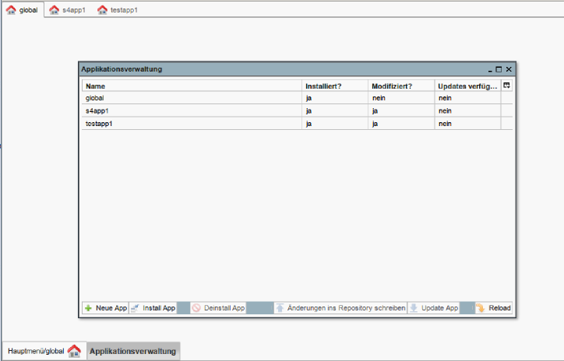Select Applikationsverwaltung taskbar entry
Screen dimensions: 564x361
click(x=132, y=351)
